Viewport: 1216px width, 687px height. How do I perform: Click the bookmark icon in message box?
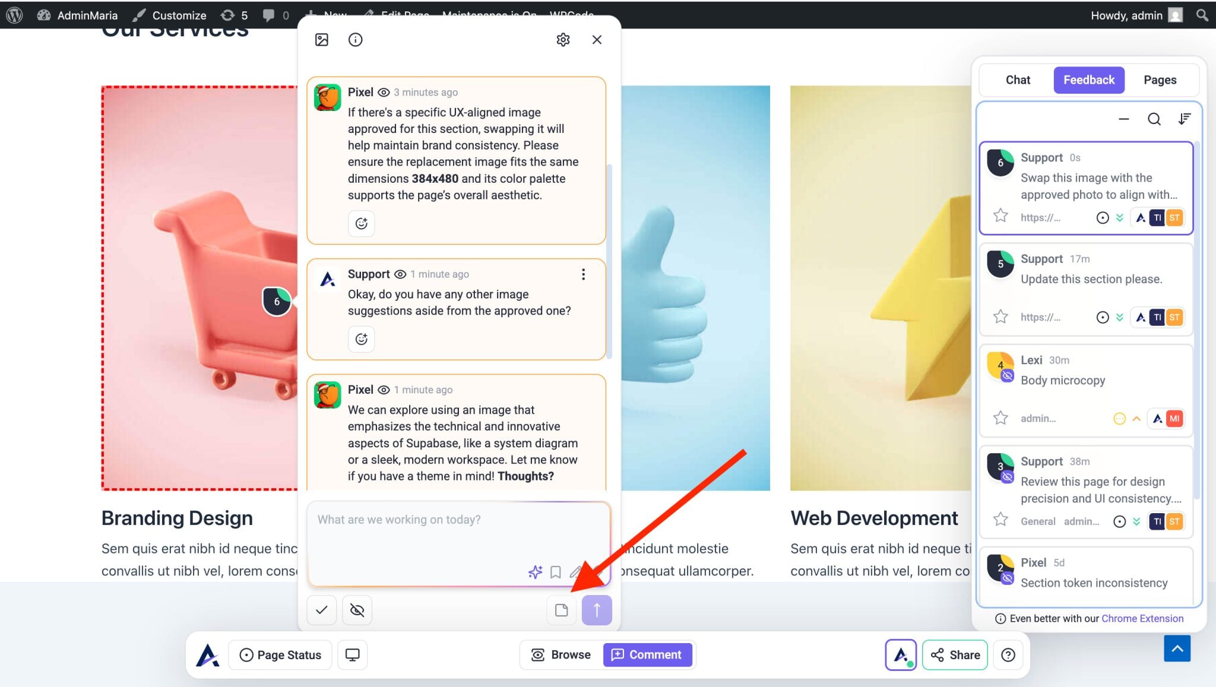pos(556,572)
